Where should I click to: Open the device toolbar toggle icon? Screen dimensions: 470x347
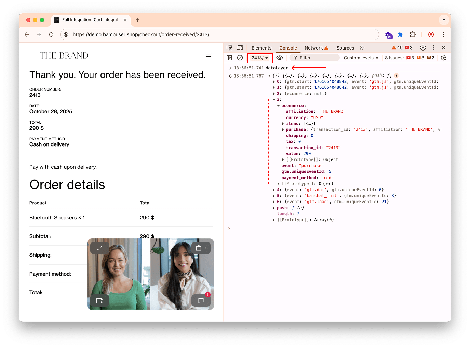[240, 48]
